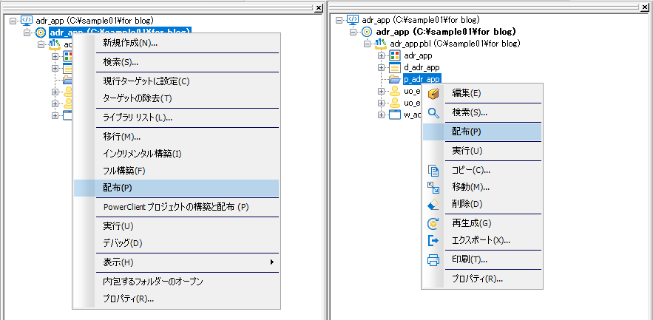The height and width of the screenshot is (320, 653).
Task: Choose PowerClient プロジェクトの構築と配布 option
Action: (x=175, y=207)
